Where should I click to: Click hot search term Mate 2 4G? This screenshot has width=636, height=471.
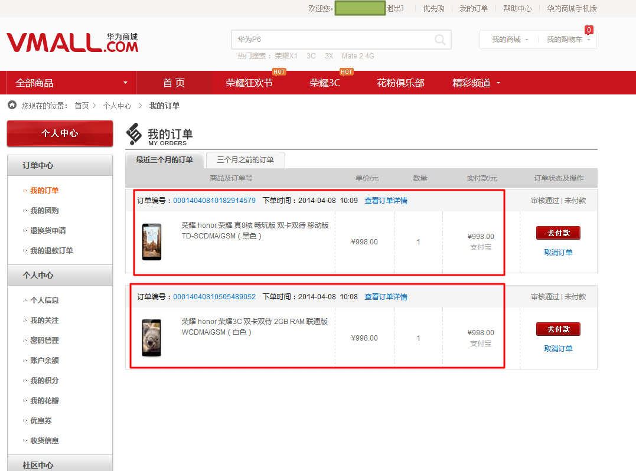pos(358,56)
